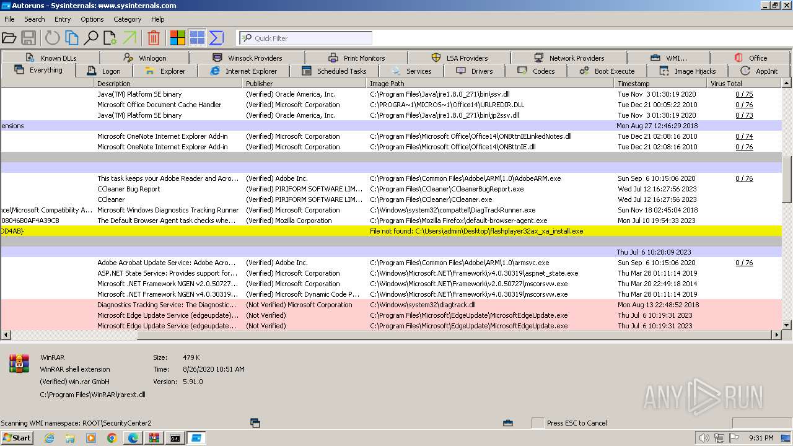Open Google Chrome from the taskbar

click(112, 438)
